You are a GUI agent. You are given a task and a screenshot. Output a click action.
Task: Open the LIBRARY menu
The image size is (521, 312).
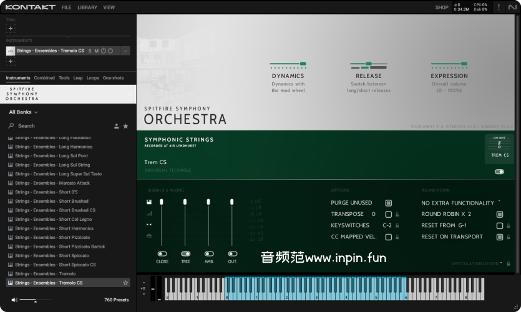[87, 7]
